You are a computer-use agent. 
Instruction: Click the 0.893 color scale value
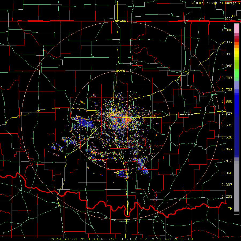[x=227, y=54]
